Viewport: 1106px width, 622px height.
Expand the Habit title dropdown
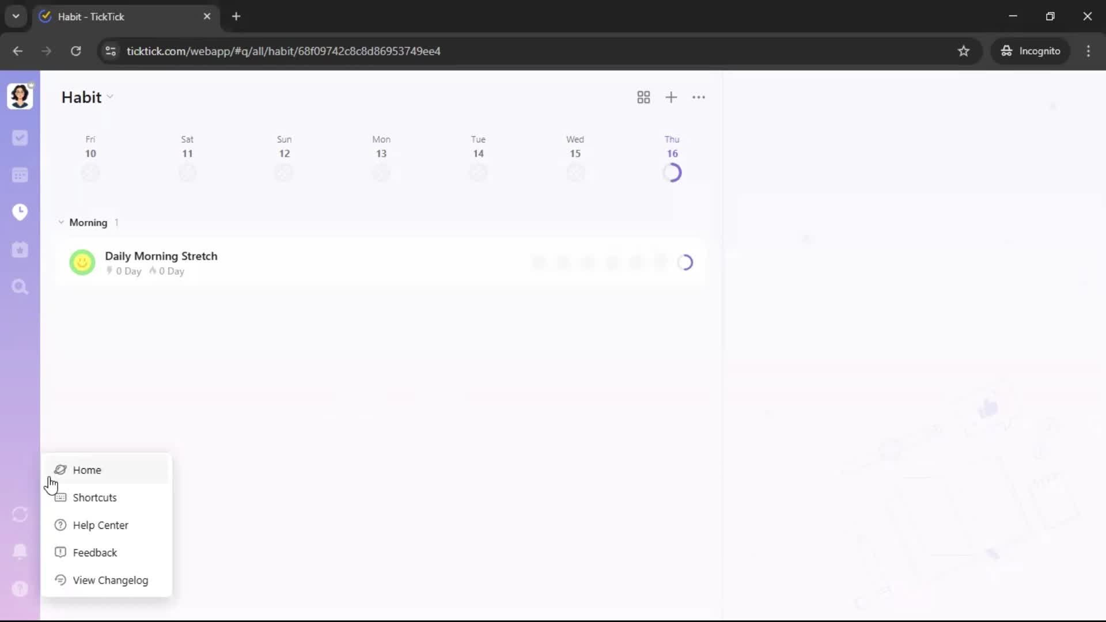coord(110,97)
